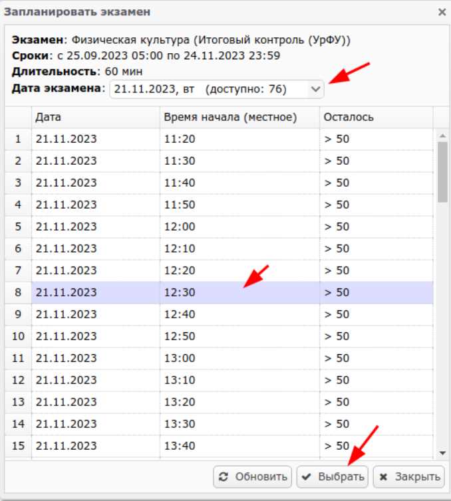Close the exam scheduling dialog with X
451x501 pixels.
[x=442, y=12]
